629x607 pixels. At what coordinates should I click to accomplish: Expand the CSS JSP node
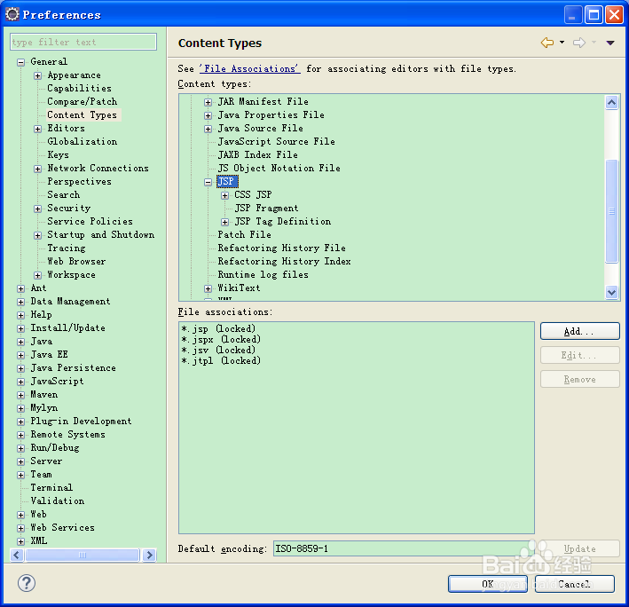225,195
